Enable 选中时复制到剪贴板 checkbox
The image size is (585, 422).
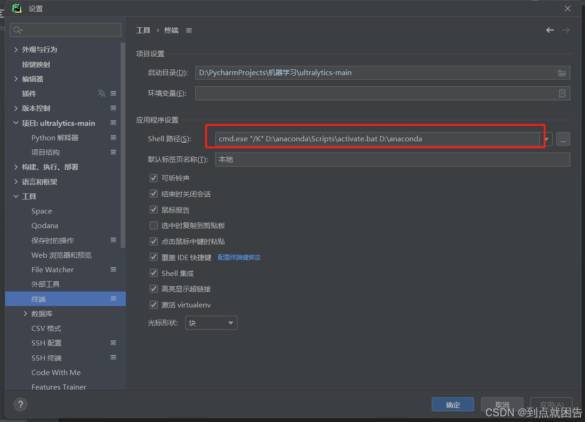(154, 225)
